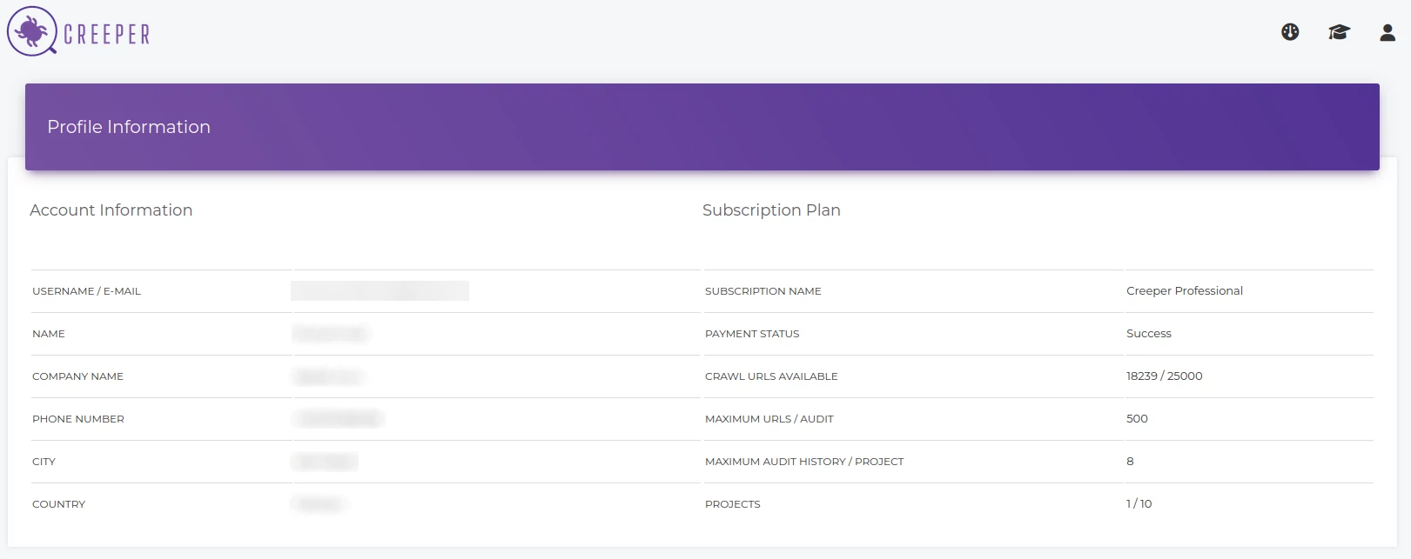Open the dashboard gauge icon

(1290, 32)
